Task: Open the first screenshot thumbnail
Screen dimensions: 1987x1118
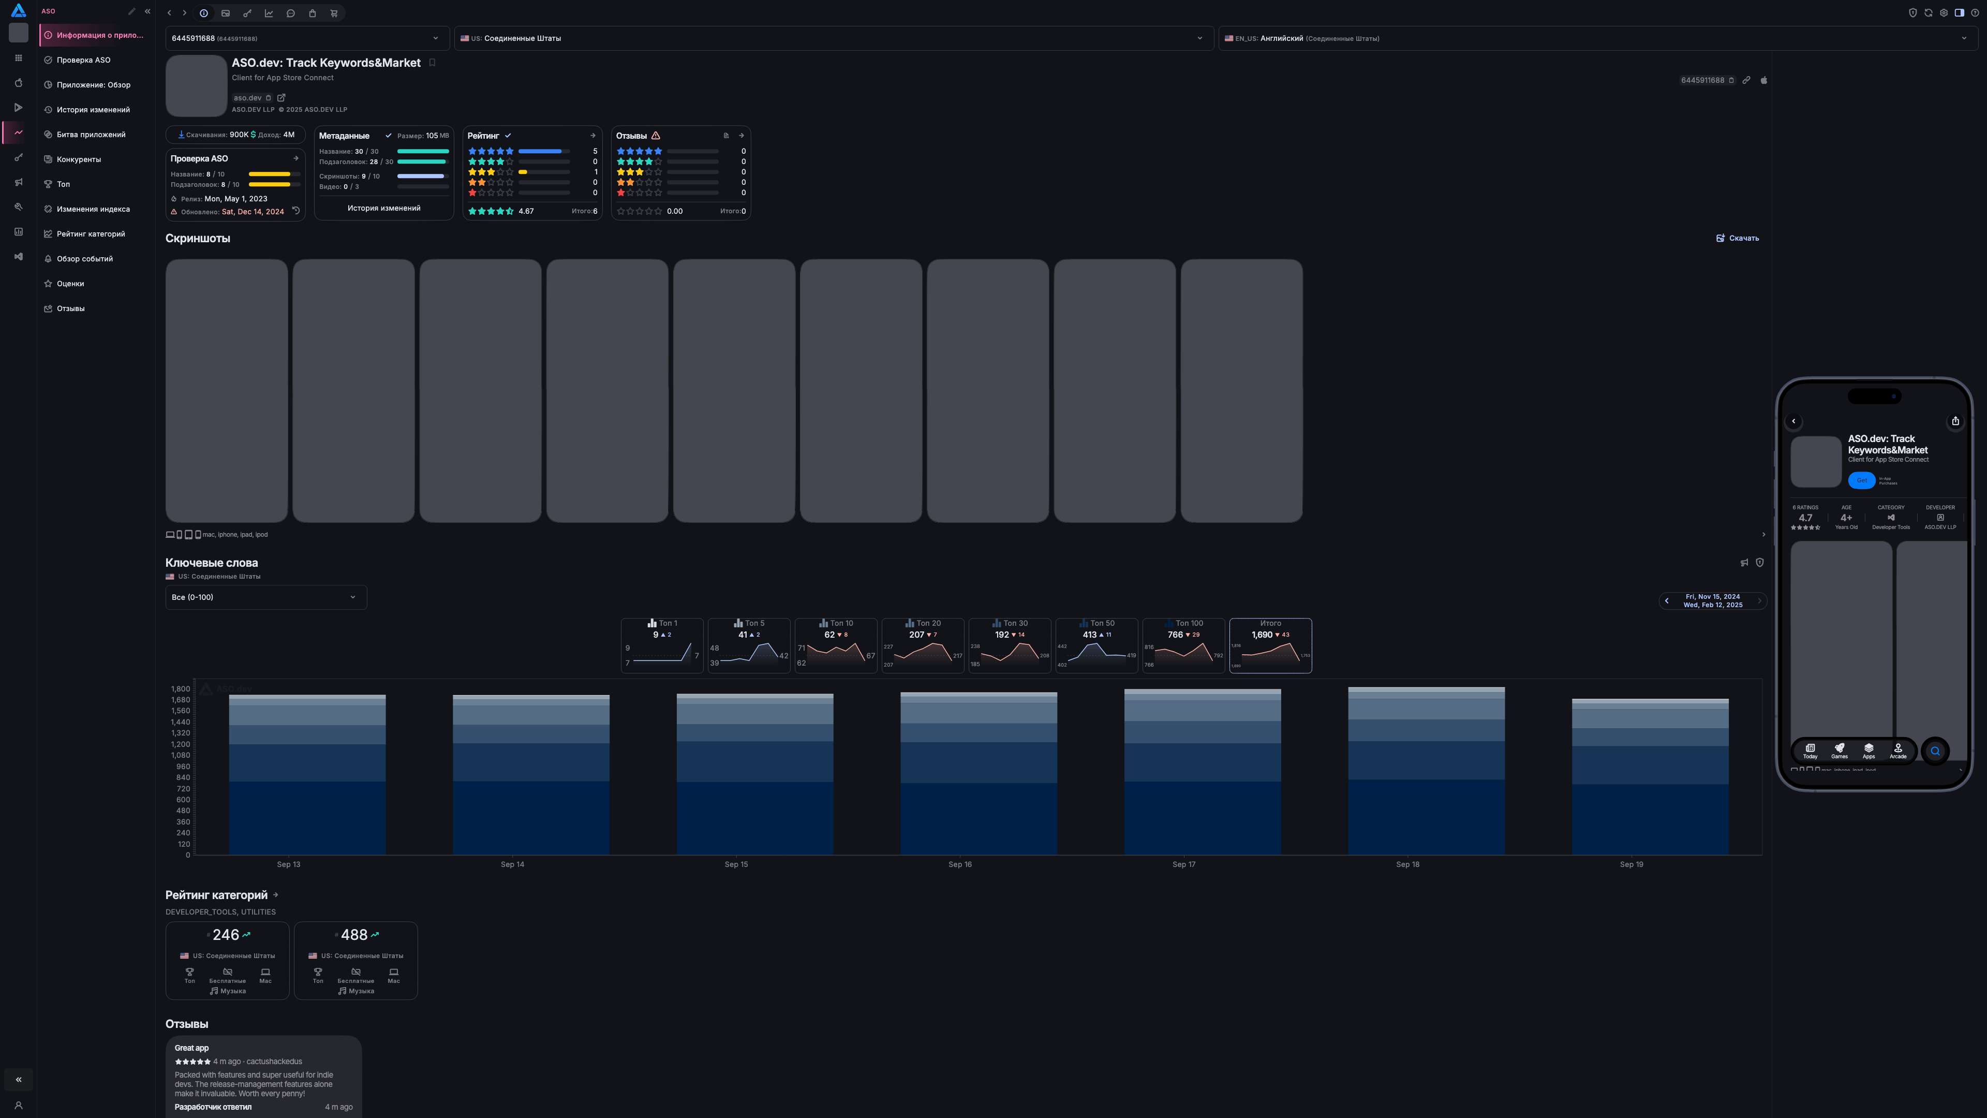Action: pyautogui.click(x=227, y=390)
